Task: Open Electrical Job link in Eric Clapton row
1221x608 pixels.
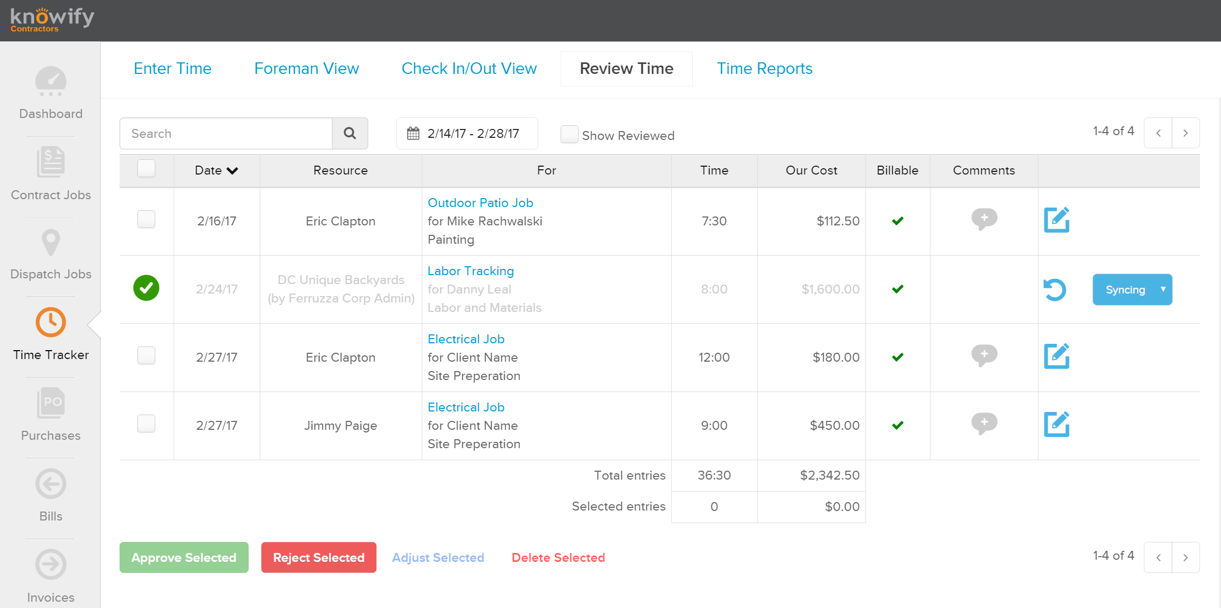Action: 466,339
